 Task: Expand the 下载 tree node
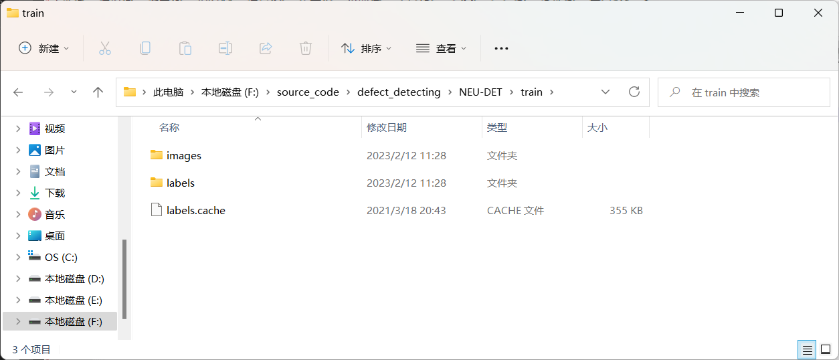tap(17, 193)
